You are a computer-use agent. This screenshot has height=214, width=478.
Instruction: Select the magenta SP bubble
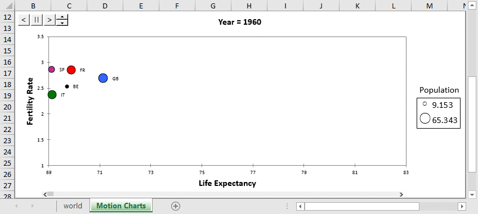(52, 69)
